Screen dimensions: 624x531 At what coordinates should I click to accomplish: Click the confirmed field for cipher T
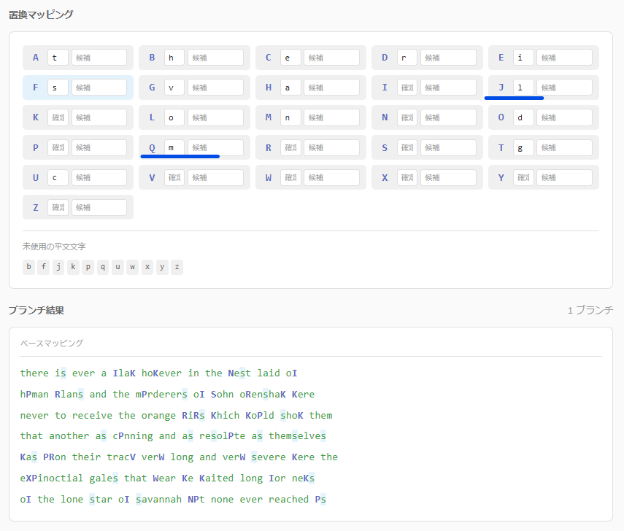coord(523,147)
